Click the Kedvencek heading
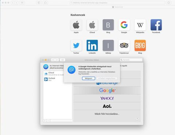Screen dimensions: 175x135 click(x=78, y=15)
